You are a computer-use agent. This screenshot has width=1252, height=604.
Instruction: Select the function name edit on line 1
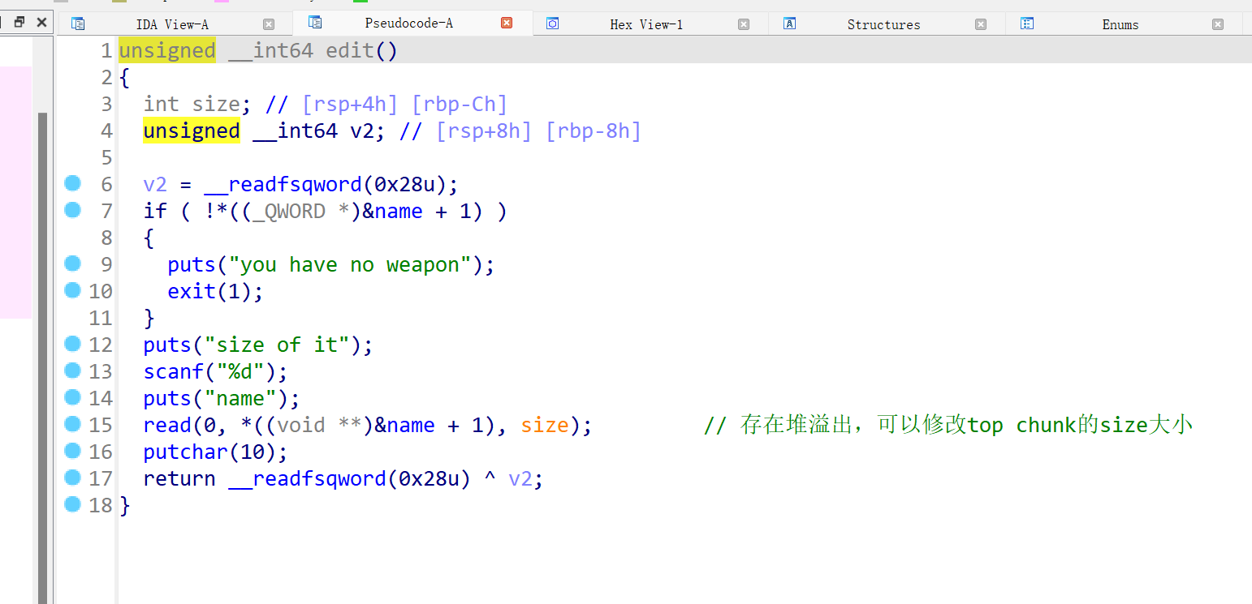[350, 51]
